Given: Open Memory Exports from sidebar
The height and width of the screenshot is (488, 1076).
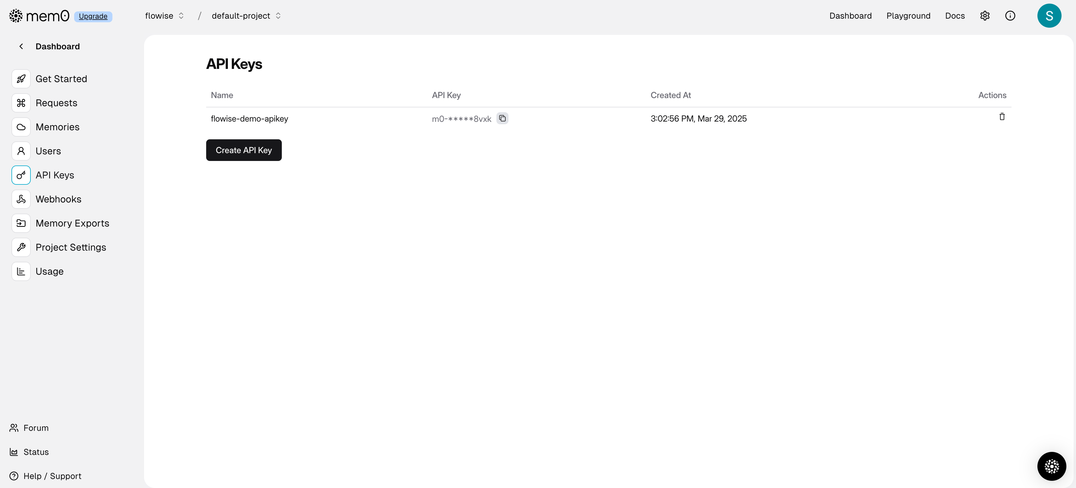Looking at the screenshot, I should [72, 223].
